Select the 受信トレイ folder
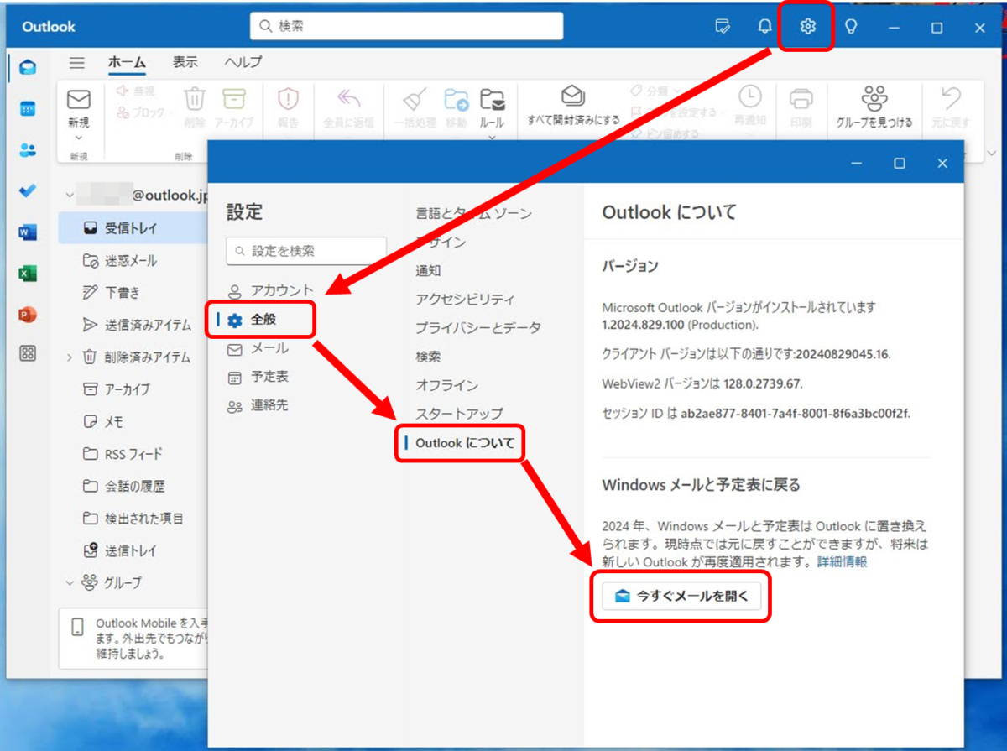 134,227
